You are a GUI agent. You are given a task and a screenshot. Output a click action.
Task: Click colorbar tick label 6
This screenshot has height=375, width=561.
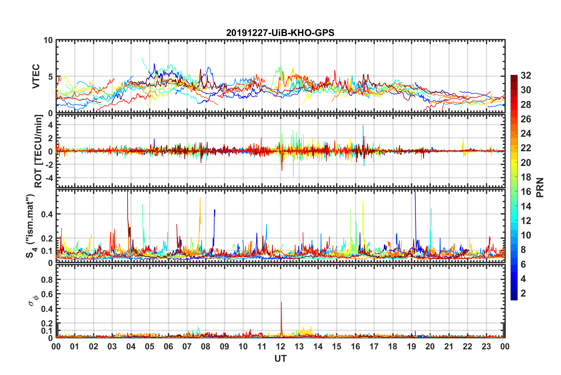(x=523, y=264)
